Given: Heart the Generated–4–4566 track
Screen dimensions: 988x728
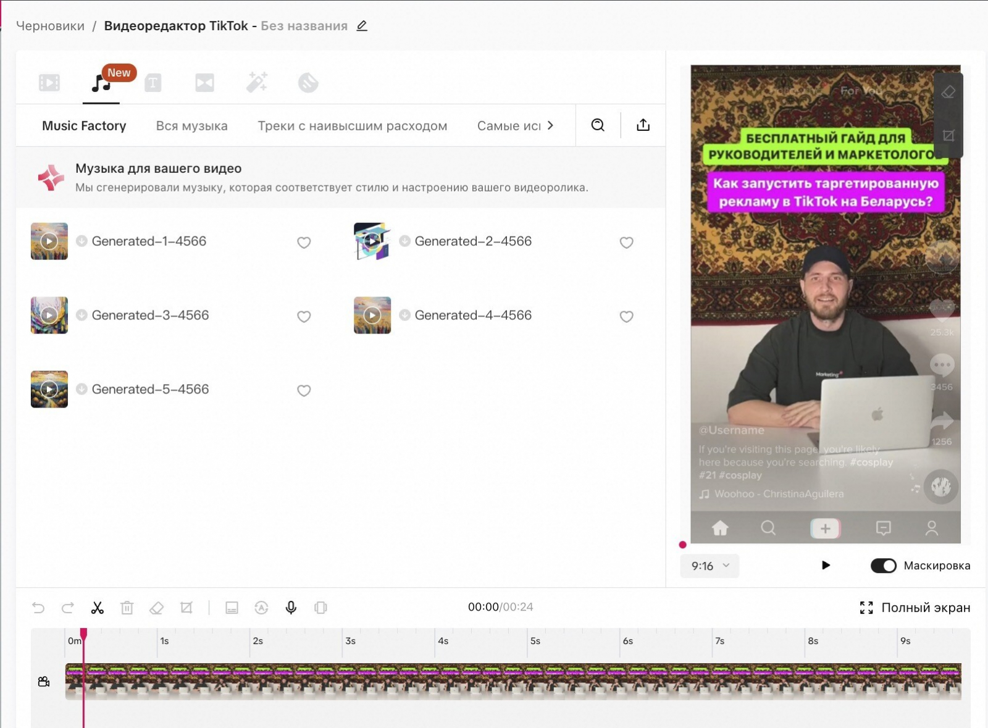Looking at the screenshot, I should (x=627, y=317).
